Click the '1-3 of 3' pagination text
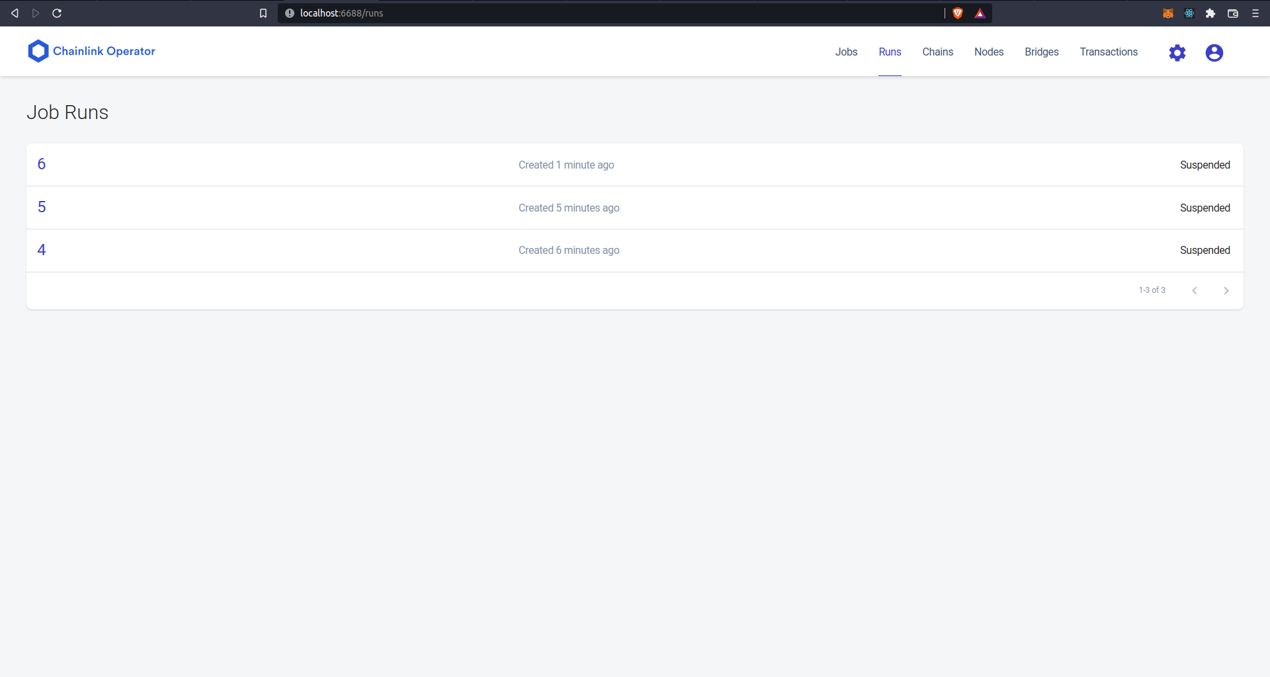 click(x=1152, y=290)
